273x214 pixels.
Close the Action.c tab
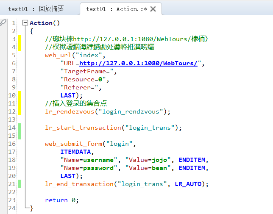(153, 9)
